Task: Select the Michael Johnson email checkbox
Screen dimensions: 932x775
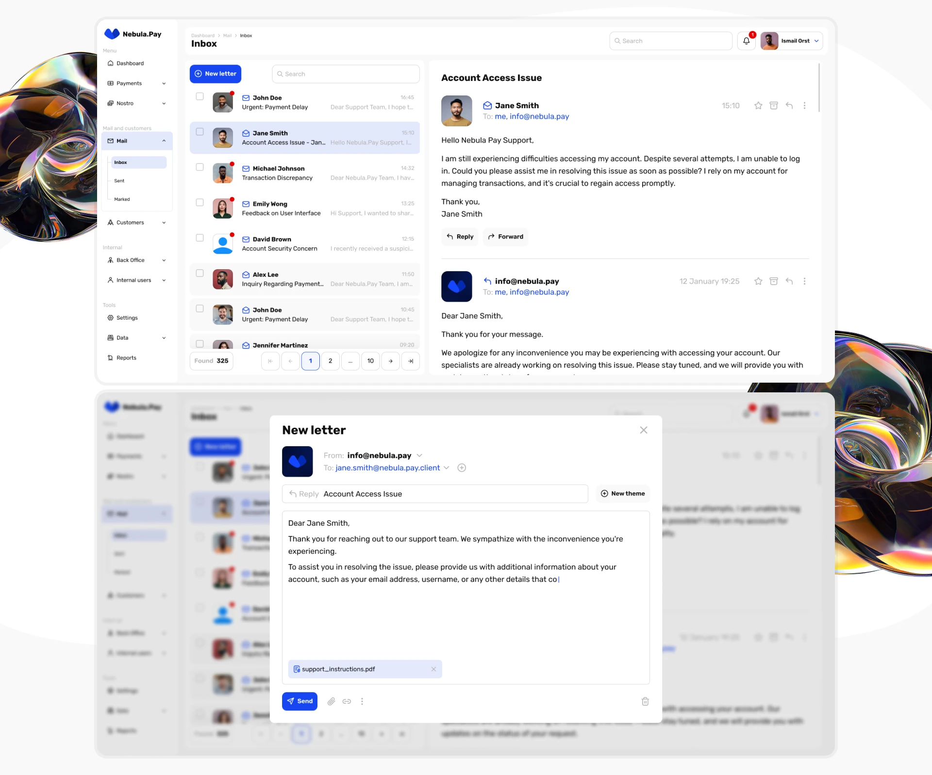Action: point(200,167)
